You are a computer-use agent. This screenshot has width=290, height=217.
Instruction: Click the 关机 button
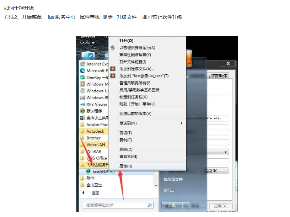[172, 205]
